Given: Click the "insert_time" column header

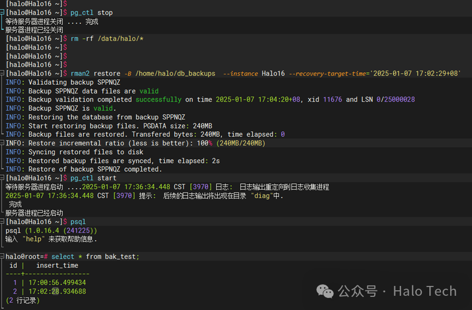Looking at the screenshot, I should coord(57,265).
